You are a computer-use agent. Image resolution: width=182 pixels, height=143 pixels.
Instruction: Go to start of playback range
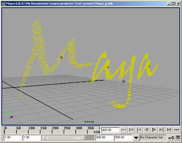pyautogui.click(x=124, y=130)
